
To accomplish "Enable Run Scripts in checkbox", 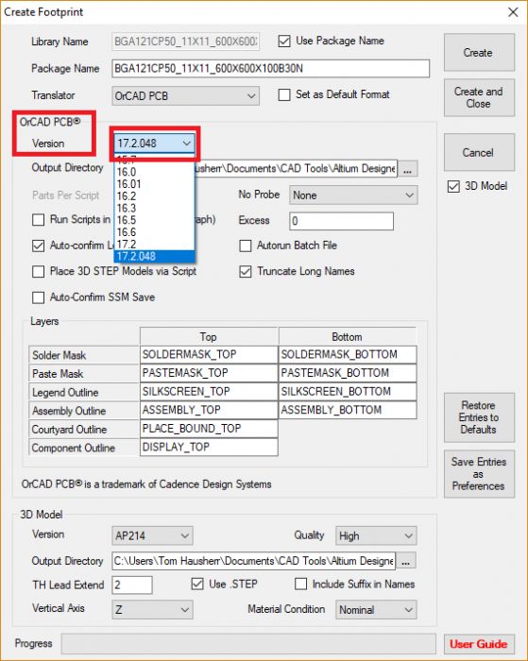I will [39, 220].
